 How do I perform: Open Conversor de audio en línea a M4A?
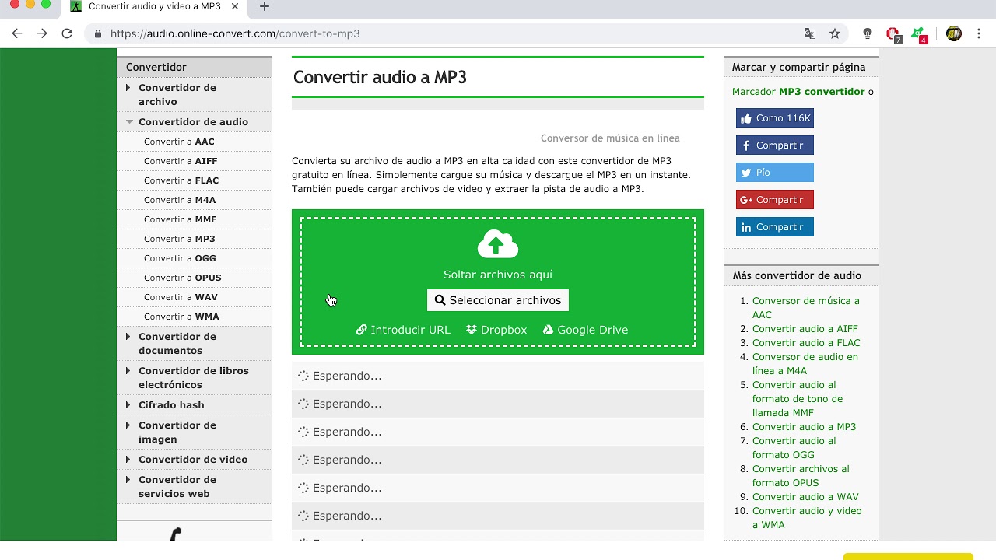coord(805,364)
